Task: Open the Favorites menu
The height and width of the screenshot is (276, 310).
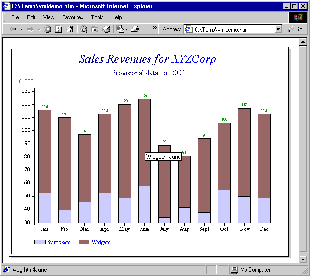Action: [x=73, y=17]
